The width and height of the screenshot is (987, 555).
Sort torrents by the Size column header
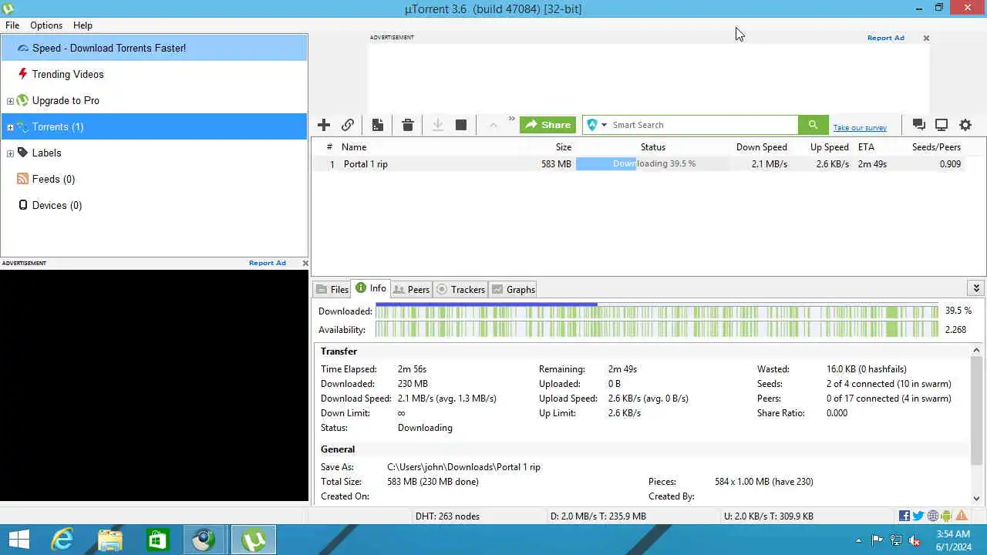click(564, 146)
